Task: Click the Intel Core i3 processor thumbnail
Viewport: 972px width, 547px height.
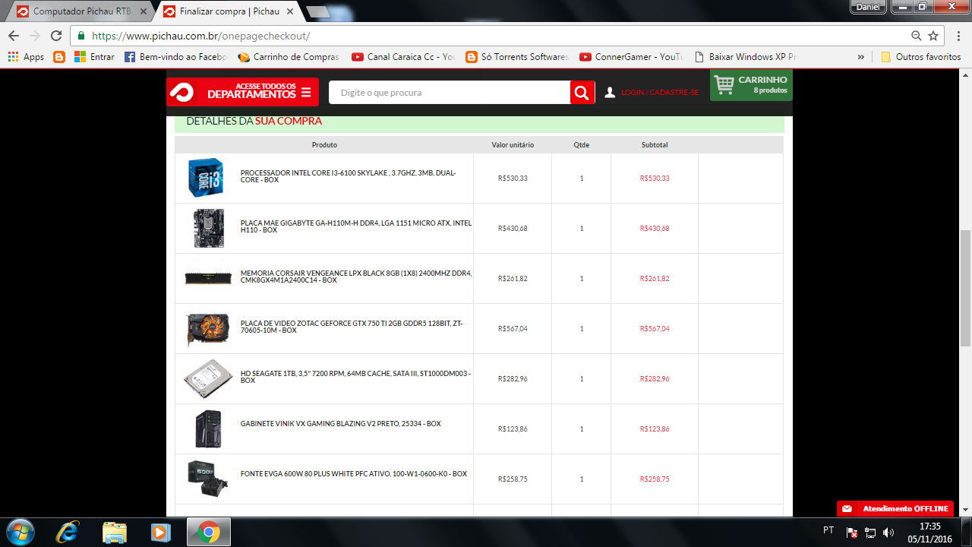Action: [206, 179]
